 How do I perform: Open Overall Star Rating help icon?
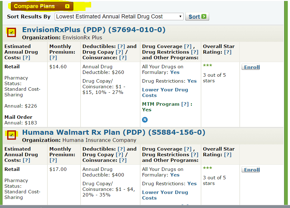228,52
